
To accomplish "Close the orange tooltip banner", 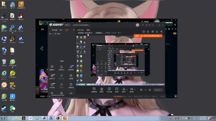I will (x=161, y=36).
